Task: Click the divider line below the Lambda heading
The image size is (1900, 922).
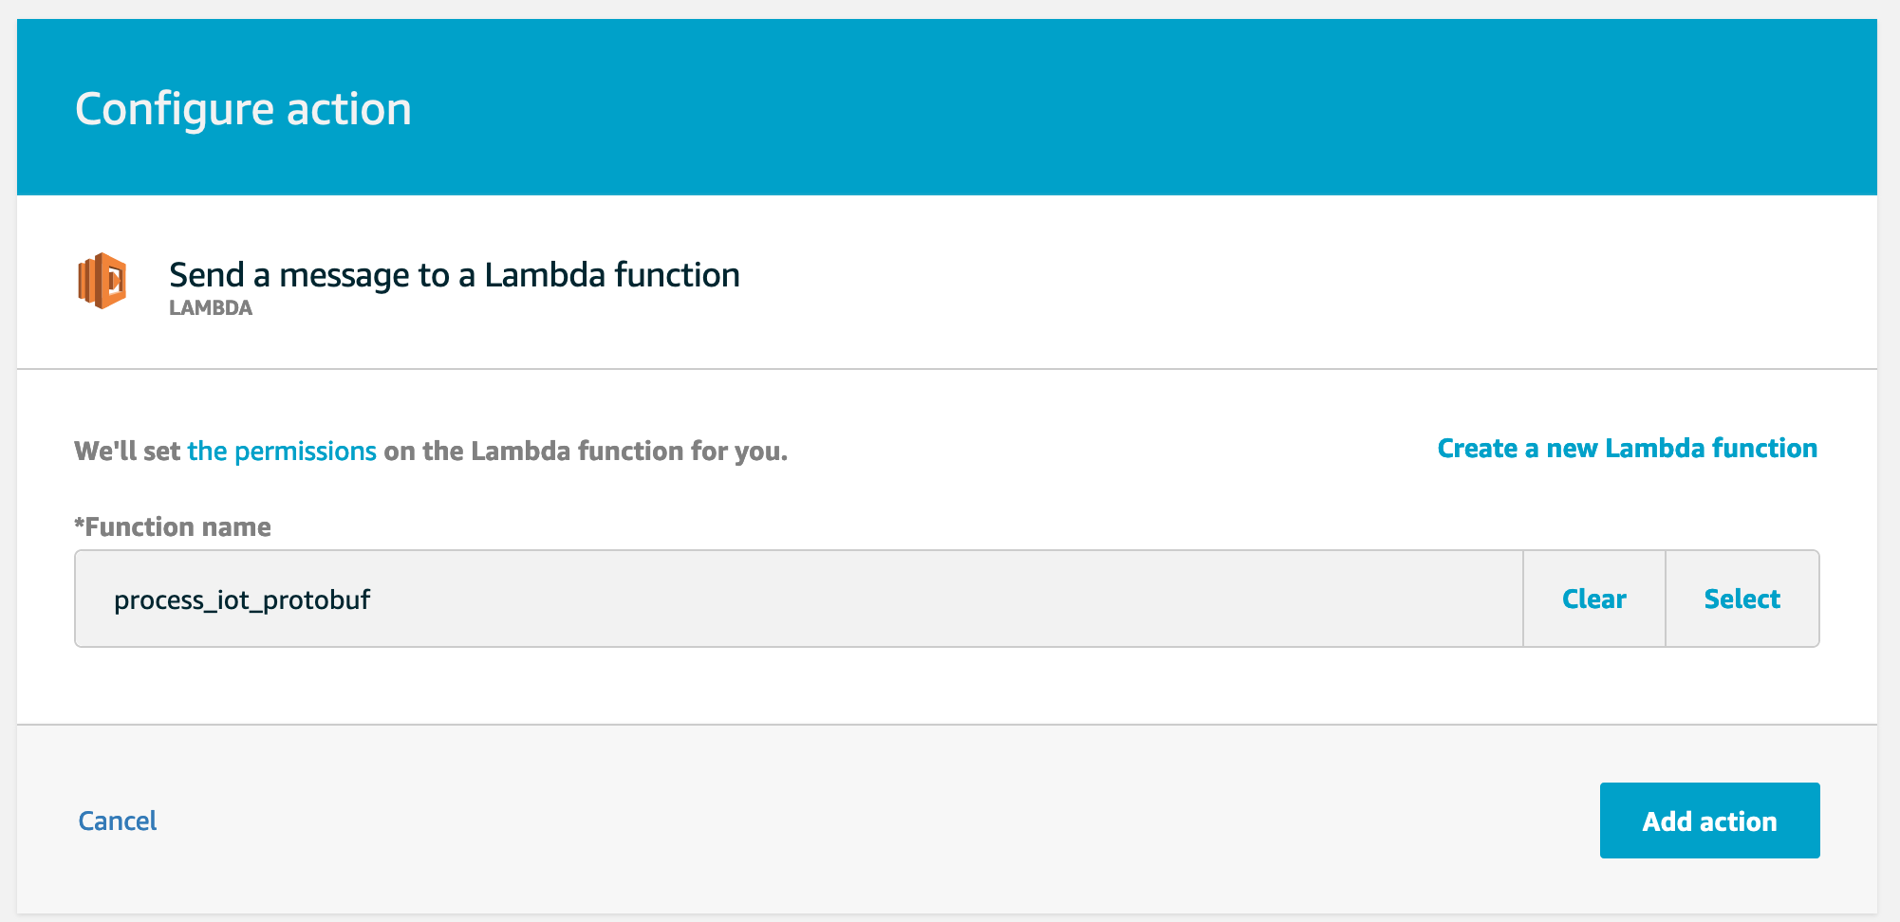Action: coord(947,369)
